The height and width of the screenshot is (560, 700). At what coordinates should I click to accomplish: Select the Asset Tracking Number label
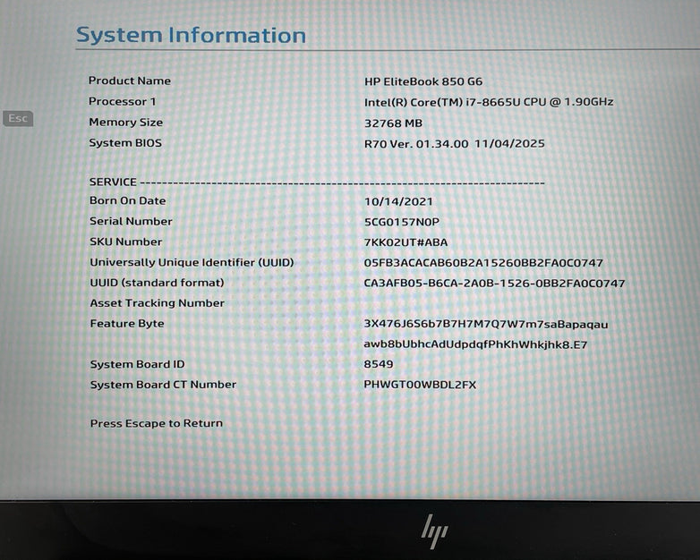(x=158, y=303)
